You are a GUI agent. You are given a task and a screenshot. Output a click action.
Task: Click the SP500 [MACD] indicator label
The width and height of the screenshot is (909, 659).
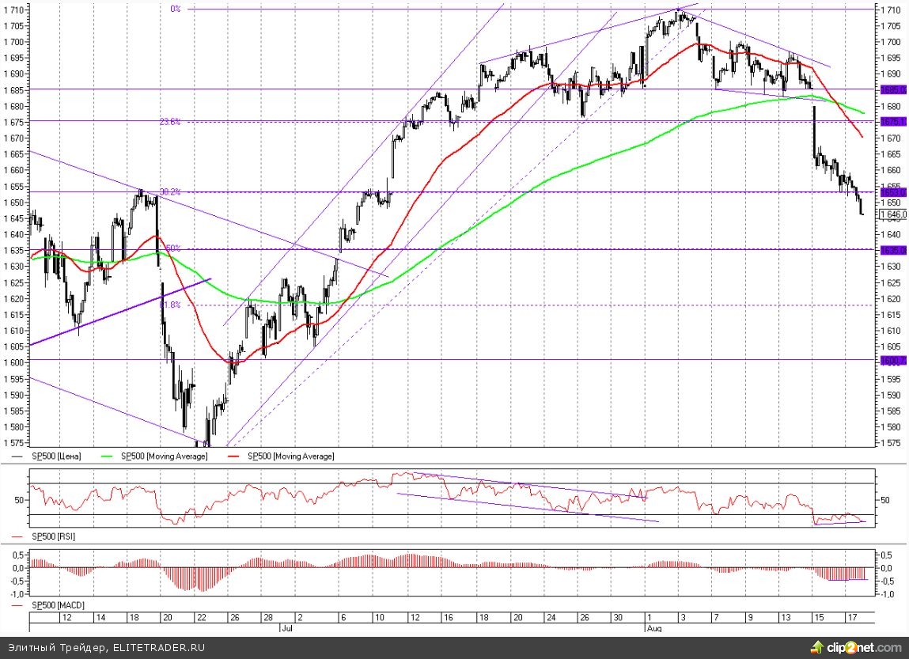57,605
